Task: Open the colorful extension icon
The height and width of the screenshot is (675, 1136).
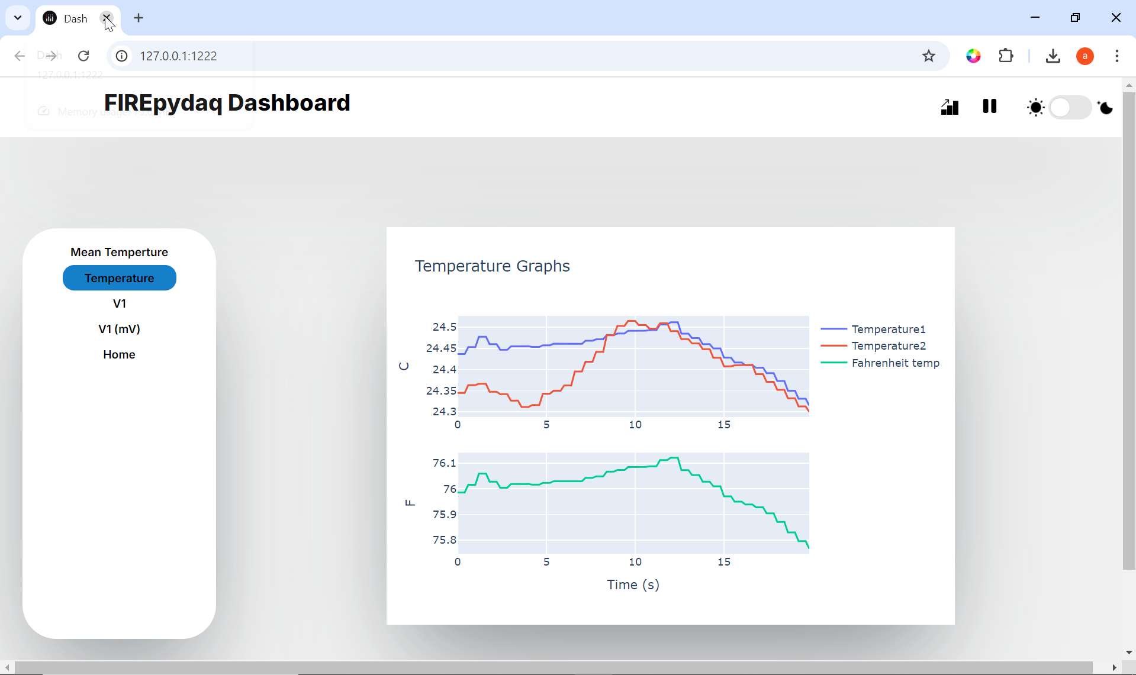Action: tap(973, 56)
